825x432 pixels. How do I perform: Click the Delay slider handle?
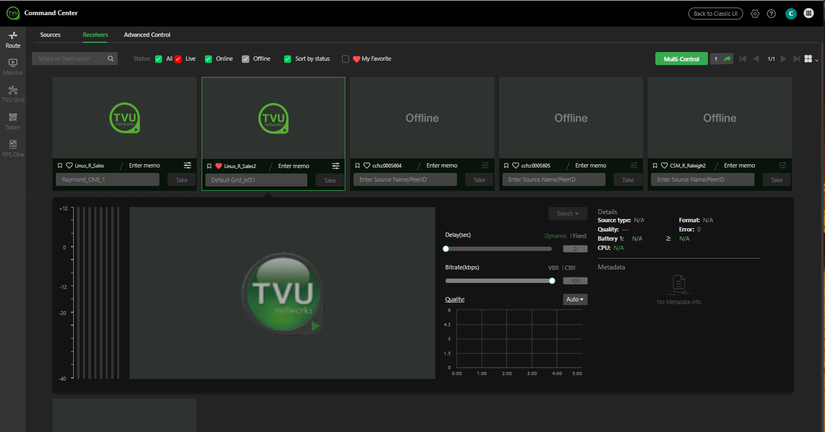446,249
